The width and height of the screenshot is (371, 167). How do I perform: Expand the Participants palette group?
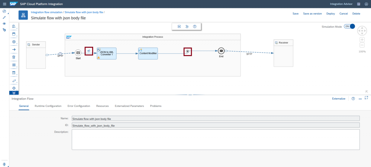[14, 26]
